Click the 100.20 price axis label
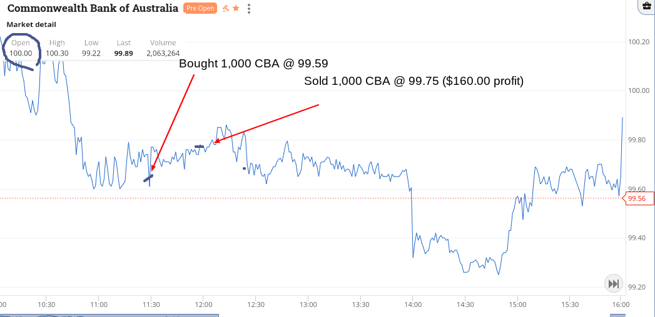This screenshot has height=317, width=655. (638, 42)
